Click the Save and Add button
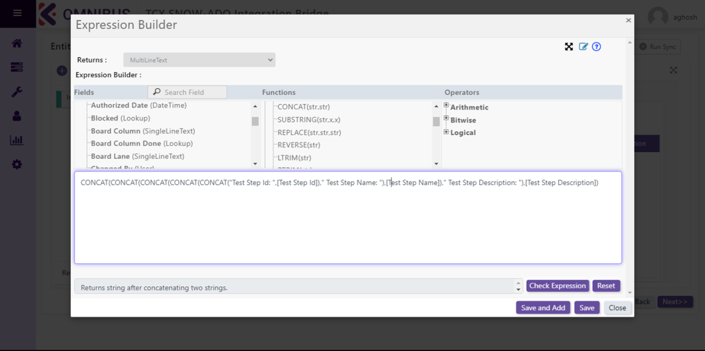705x351 pixels. click(543, 308)
